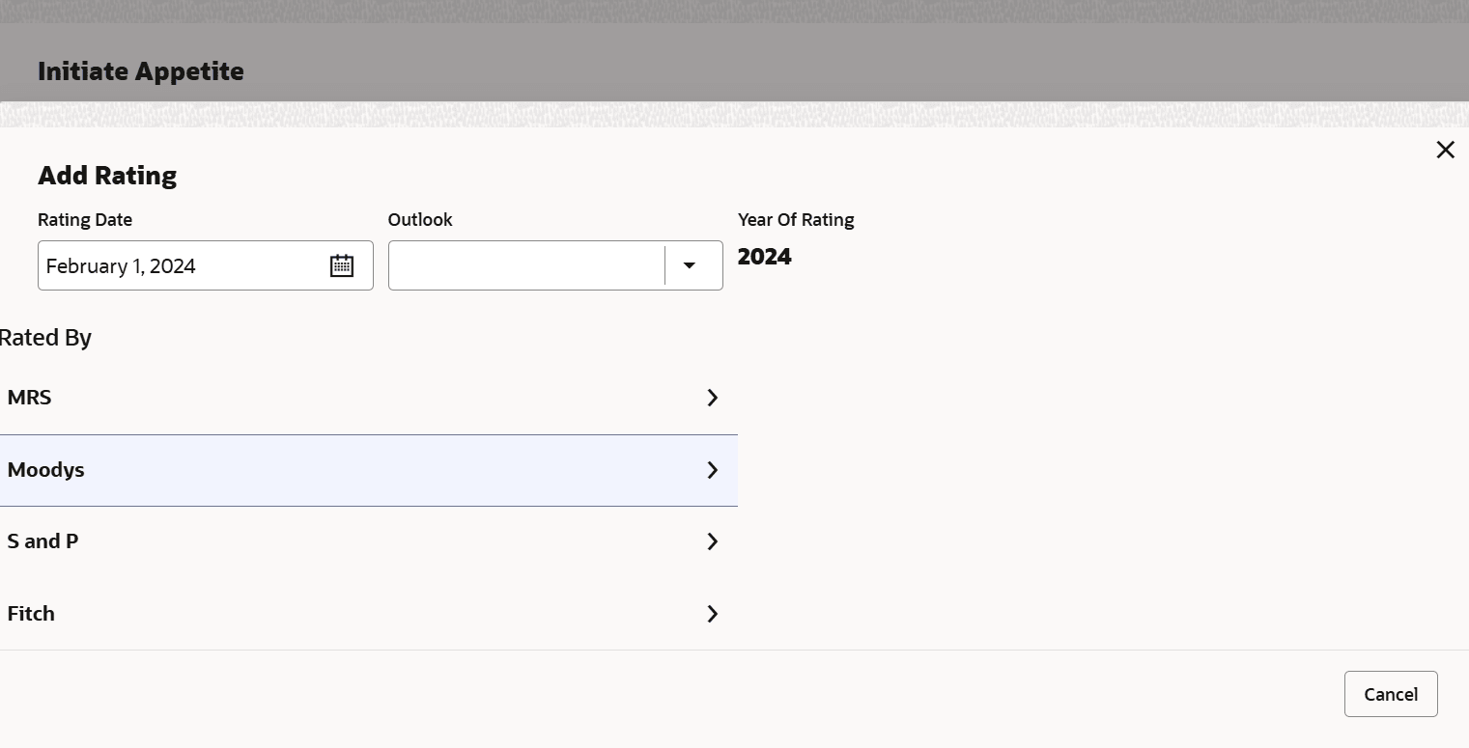
Task: Select the Moodys rating agency row
Action: tap(368, 470)
